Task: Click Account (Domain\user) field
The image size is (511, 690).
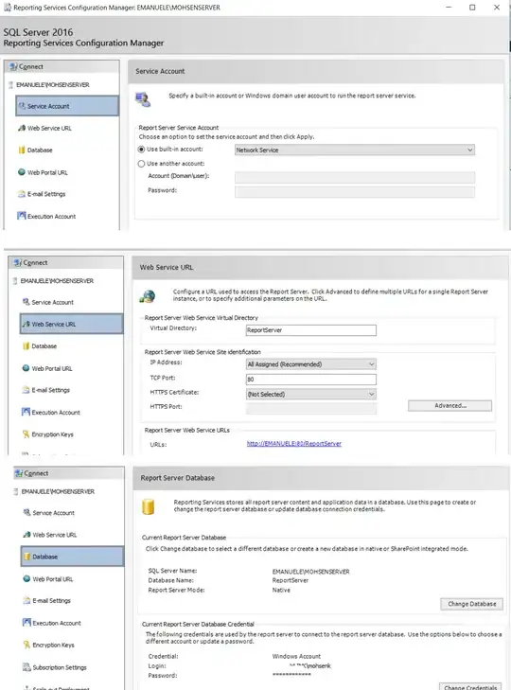Action: click(x=355, y=178)
